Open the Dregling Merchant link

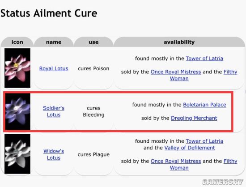pyautogui.click(x=194, y=118)
